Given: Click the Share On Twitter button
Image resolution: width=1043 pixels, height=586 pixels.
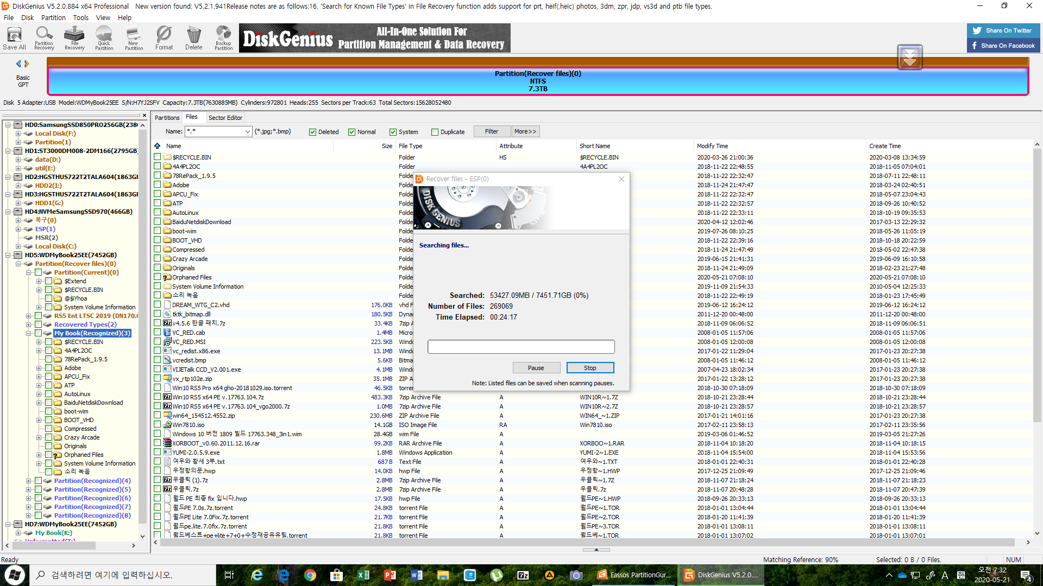Looking at the screenshot, I should pyautogui.click(x=1003, y=30).
